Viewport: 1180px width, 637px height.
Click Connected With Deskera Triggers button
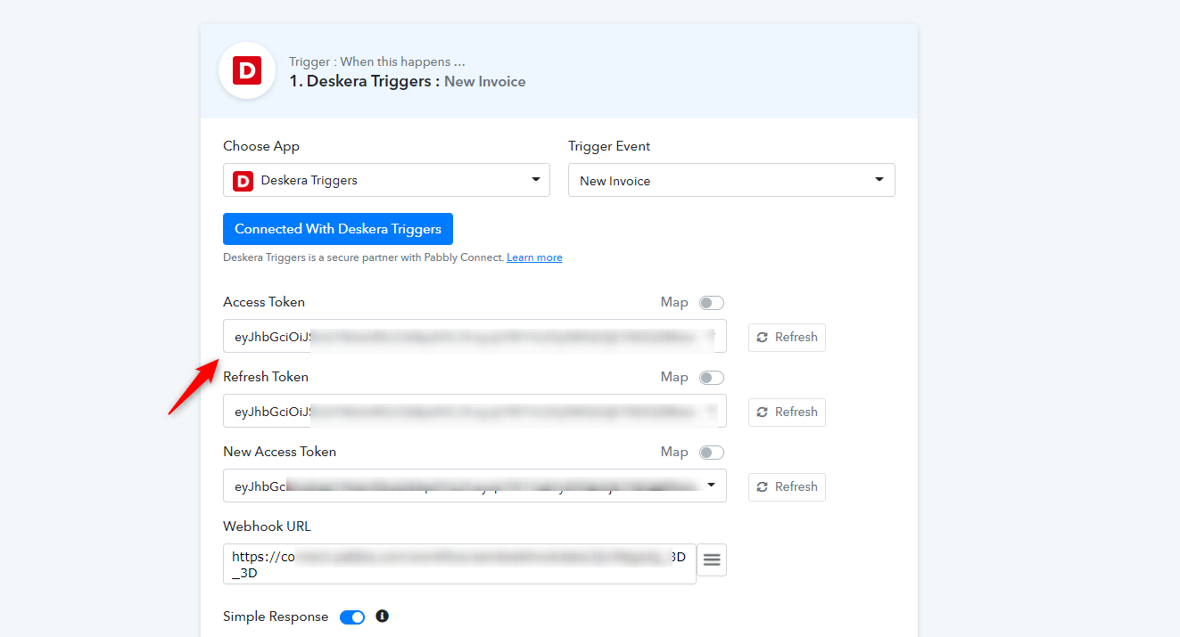tap(338, 229)
